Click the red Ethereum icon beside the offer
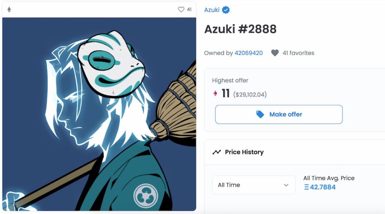The height and width of the screenshot is (214, 385). click(x=215, y=93)
